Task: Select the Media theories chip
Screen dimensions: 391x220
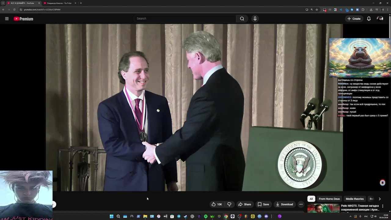Action: [x=355, y=199]
